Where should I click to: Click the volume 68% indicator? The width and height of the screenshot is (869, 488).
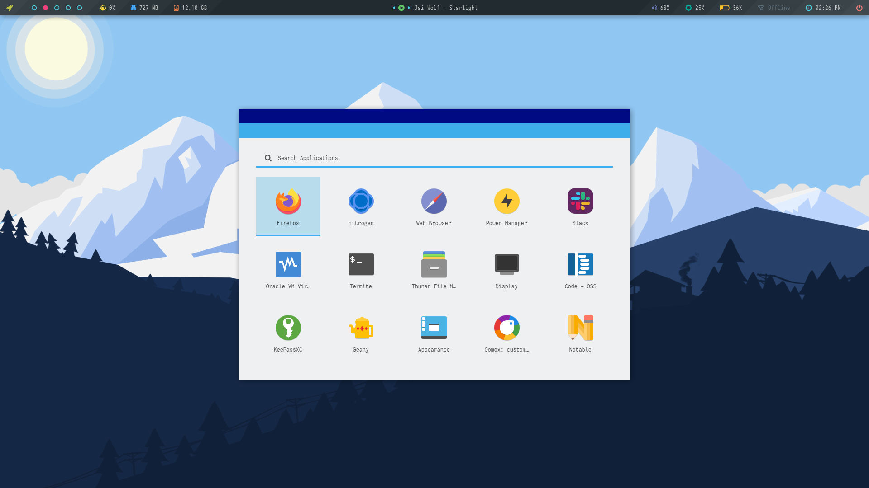660,8
